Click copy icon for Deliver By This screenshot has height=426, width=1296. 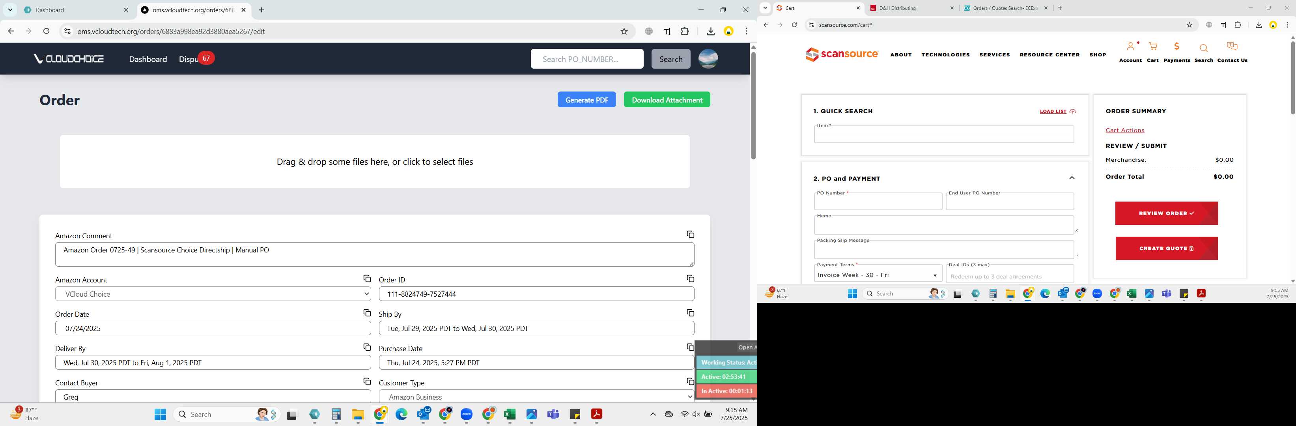coord(367,347)
